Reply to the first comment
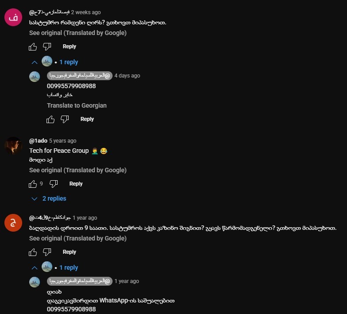Screen dimensions: 347x314 pyautogui.click(x=69, y=47)
